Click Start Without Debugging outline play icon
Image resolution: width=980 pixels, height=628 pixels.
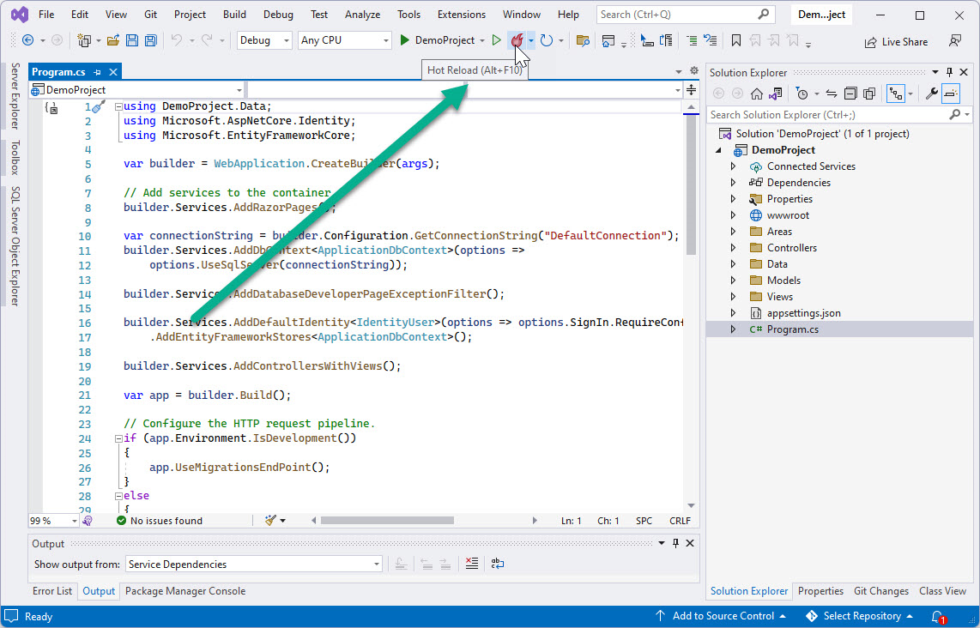pos(496,40)
